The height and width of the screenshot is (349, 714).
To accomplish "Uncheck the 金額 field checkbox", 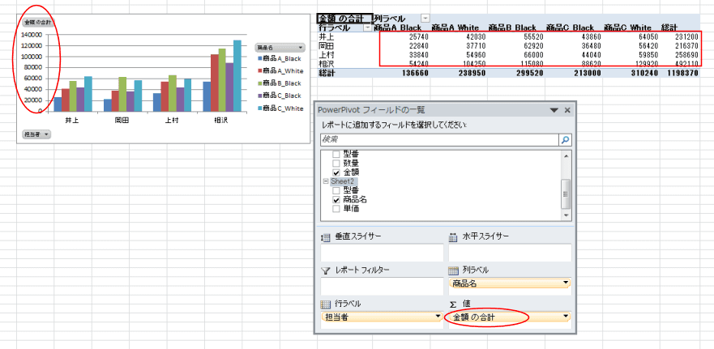I will pyautogui.click(x=336, y=172).
